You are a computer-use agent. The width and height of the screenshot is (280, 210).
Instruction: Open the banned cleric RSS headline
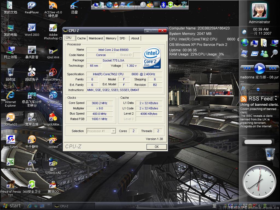coord(259,105)
